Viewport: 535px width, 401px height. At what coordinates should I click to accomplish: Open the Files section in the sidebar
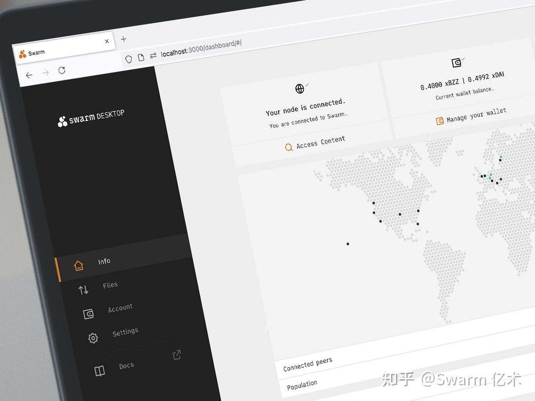(110, 285)
